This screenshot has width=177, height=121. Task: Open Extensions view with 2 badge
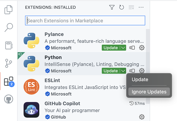point(9,82)
